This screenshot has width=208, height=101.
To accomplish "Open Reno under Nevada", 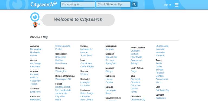I will click(x=108, y=93).
